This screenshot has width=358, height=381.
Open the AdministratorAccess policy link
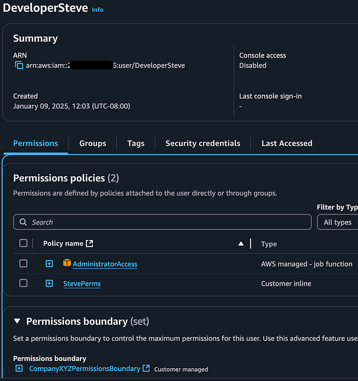click(105, 264)
